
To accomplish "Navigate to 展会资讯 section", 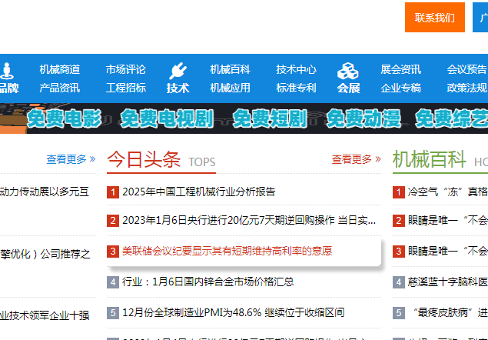I will tap(400, 69).
